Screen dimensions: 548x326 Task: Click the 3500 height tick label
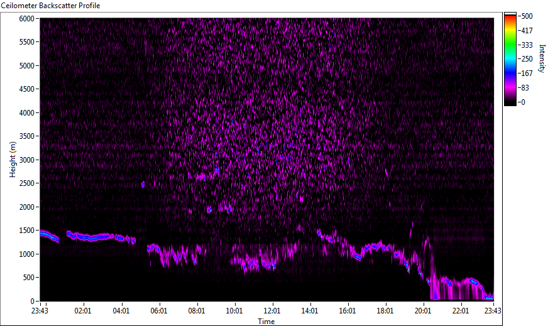(x=27, y=136)
